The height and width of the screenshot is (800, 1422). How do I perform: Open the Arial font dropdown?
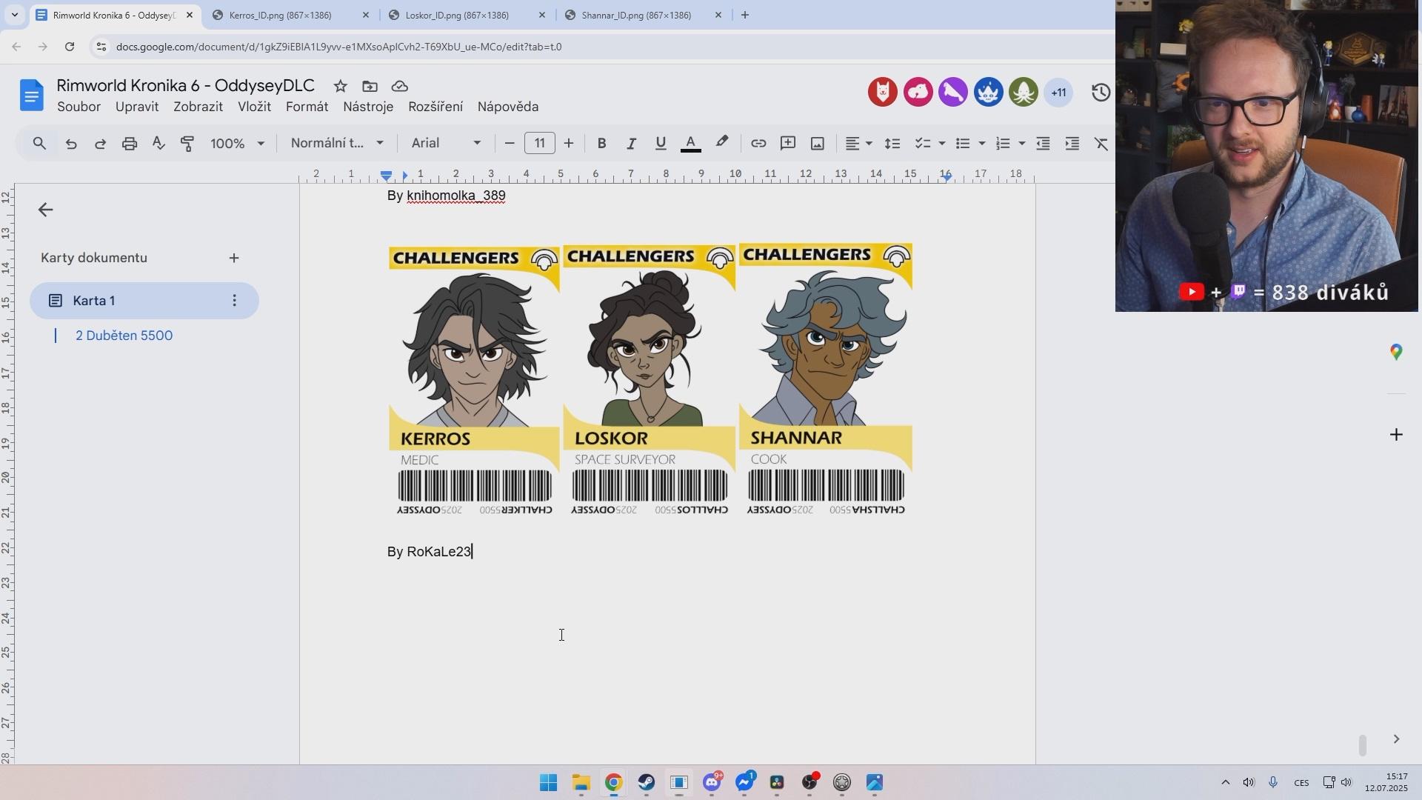click(446, 144)
